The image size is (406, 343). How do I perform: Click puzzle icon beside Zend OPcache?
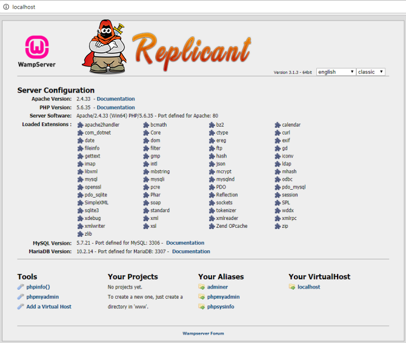212,226
